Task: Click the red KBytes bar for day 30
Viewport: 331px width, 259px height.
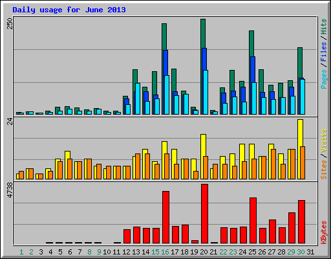Action: (301, 221)
